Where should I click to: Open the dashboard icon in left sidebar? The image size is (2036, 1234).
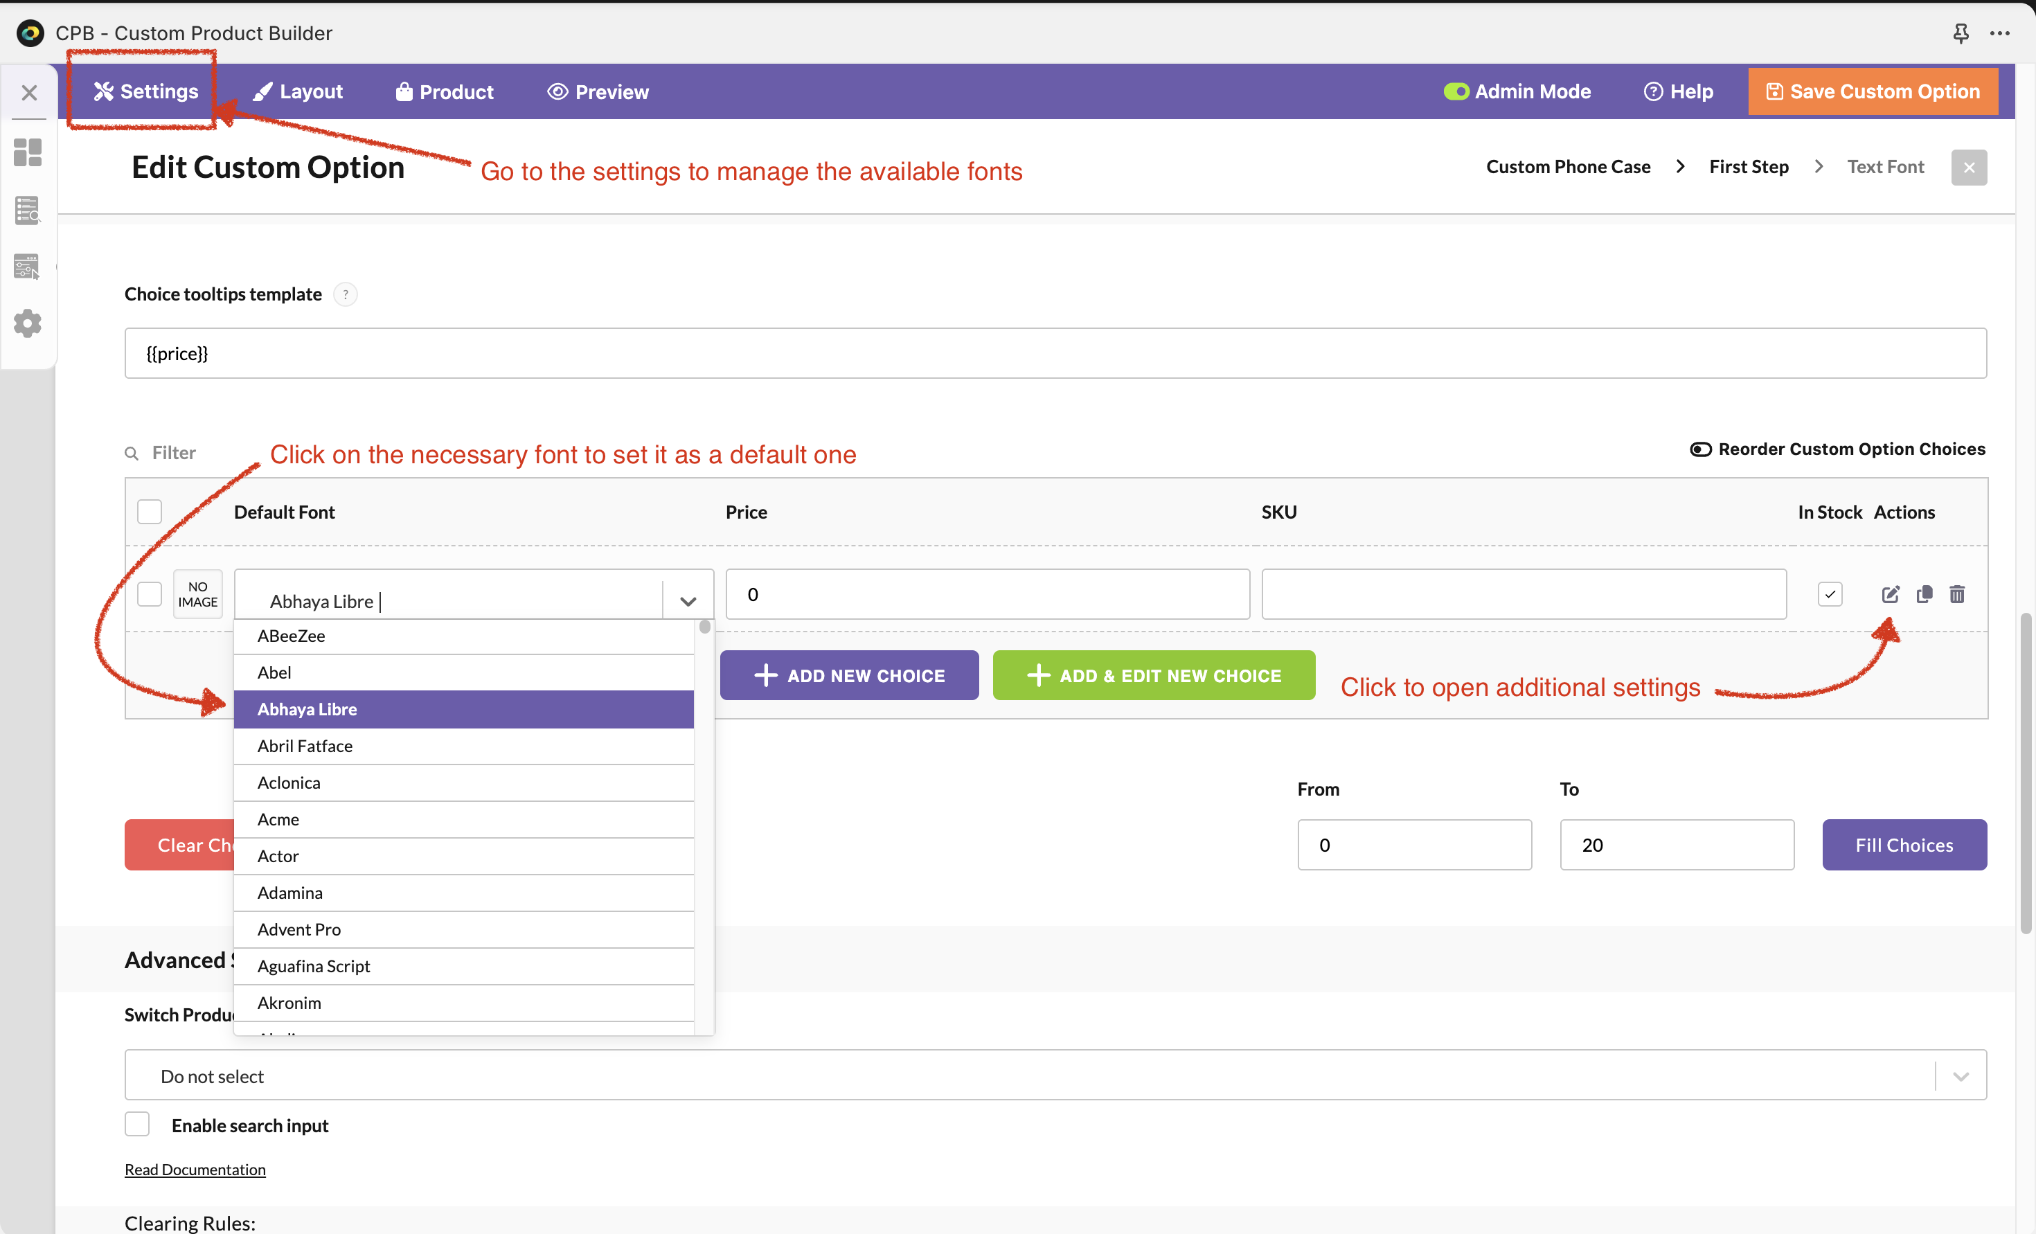pyautogui.click(x=28, y=152)
